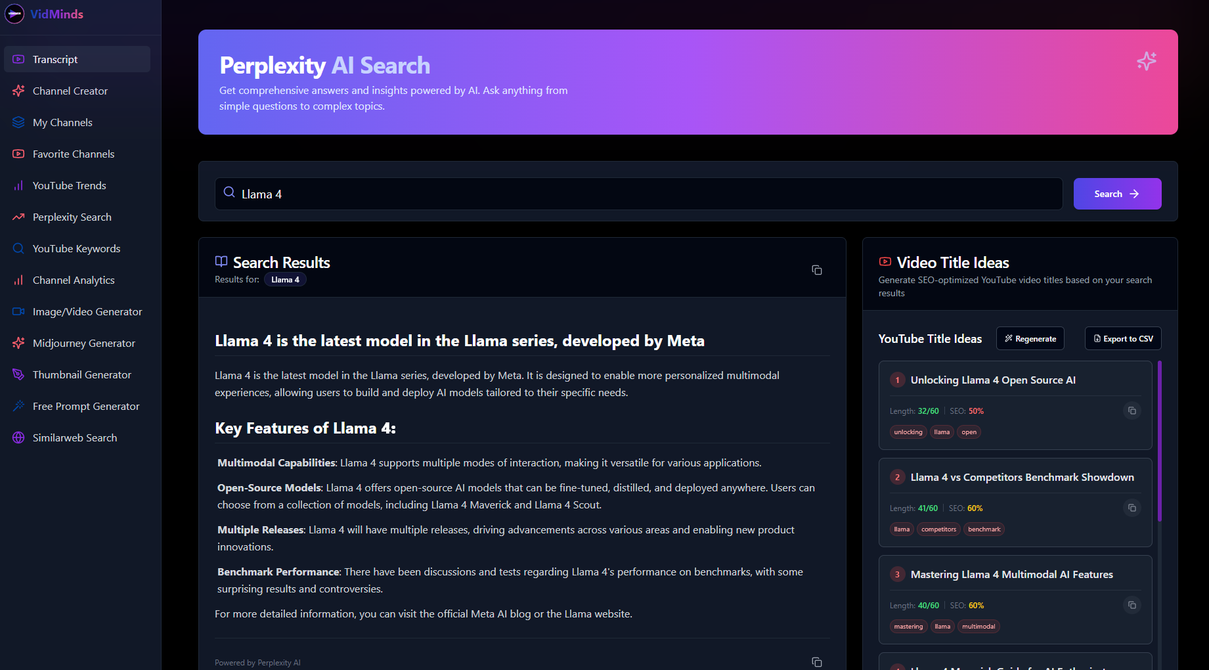Screen dimensions: 1209x670
Task: Click the sparkles icon in banner
Action: [1147, 61]
